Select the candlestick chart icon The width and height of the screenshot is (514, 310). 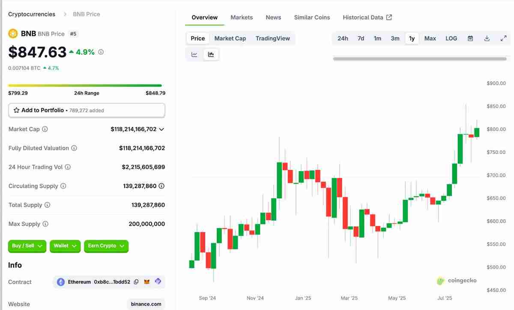211,54
